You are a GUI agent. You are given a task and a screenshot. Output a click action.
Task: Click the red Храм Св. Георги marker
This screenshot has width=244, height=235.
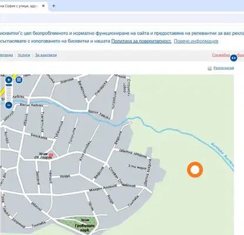pos(51,155)
